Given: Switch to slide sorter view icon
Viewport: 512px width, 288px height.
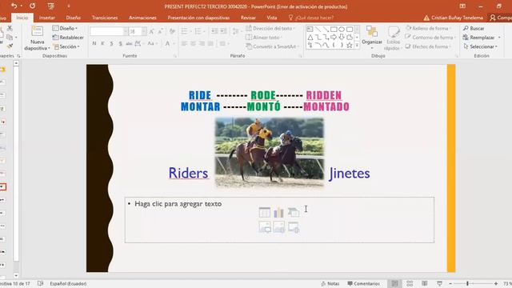Looking at the screenshot, I should point(410,284).
